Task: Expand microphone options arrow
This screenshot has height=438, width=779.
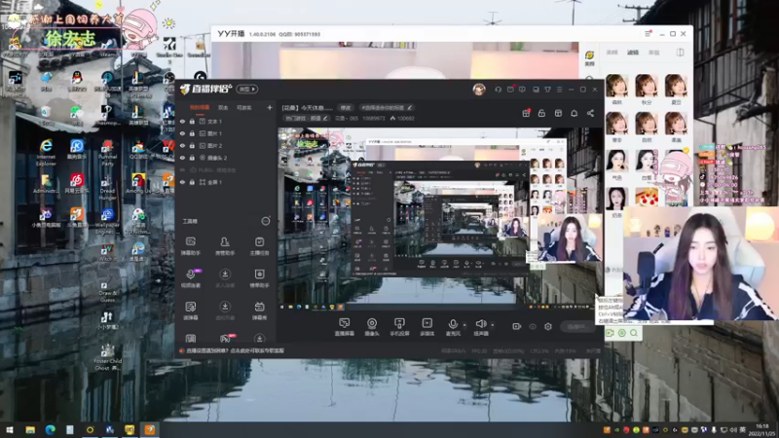Action: tap(464, 325)
